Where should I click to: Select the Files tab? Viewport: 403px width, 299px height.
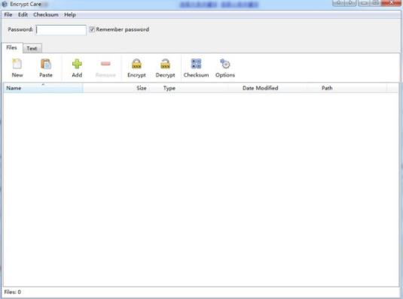(x=12, y=47)
